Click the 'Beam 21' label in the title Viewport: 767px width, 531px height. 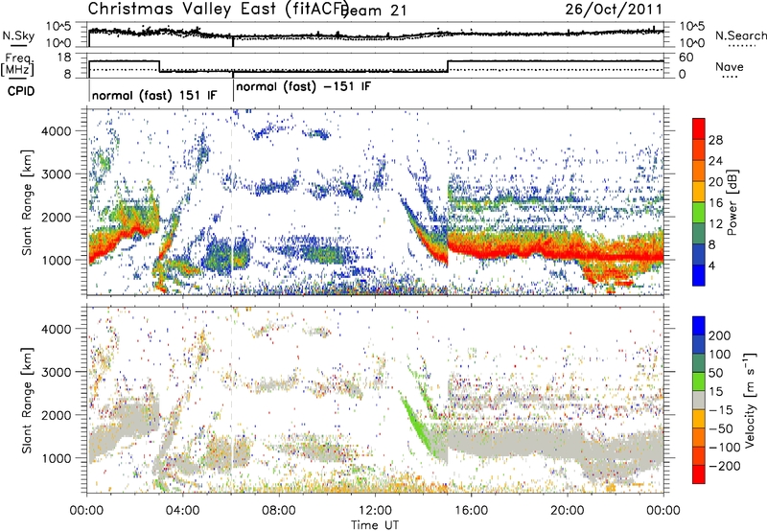click(374, 11)
